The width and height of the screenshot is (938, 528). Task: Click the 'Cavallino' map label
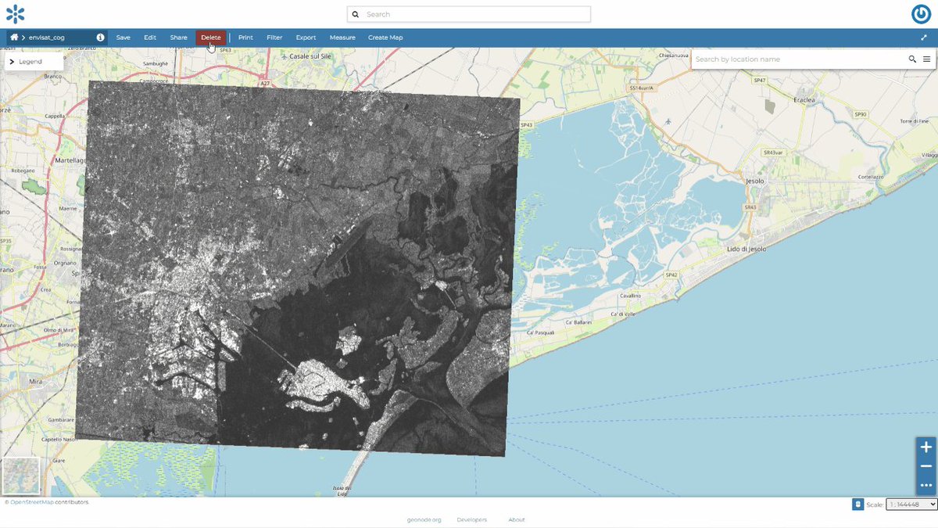[630, 296]
